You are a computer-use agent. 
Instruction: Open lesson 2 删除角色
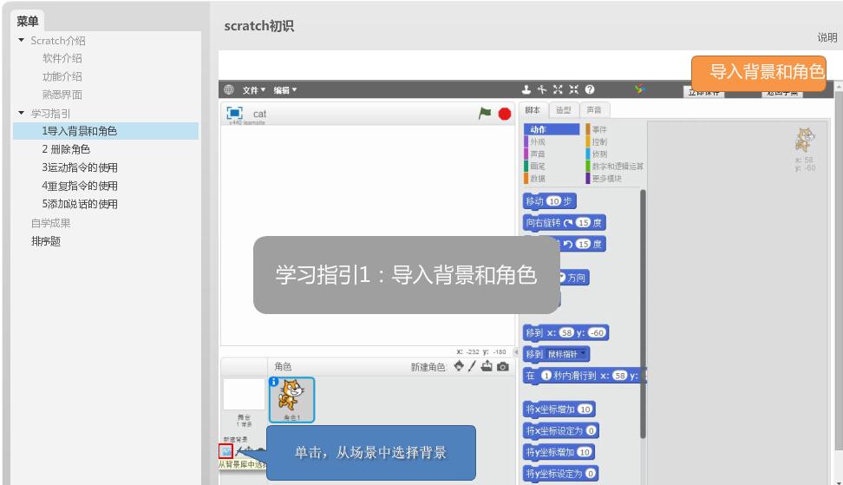click(66, 149)
